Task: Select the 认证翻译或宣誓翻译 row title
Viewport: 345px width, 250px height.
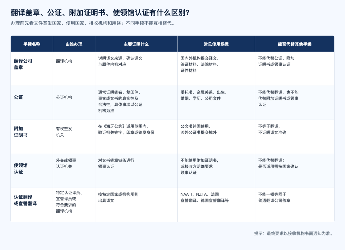Action: (x=25, y=200)
